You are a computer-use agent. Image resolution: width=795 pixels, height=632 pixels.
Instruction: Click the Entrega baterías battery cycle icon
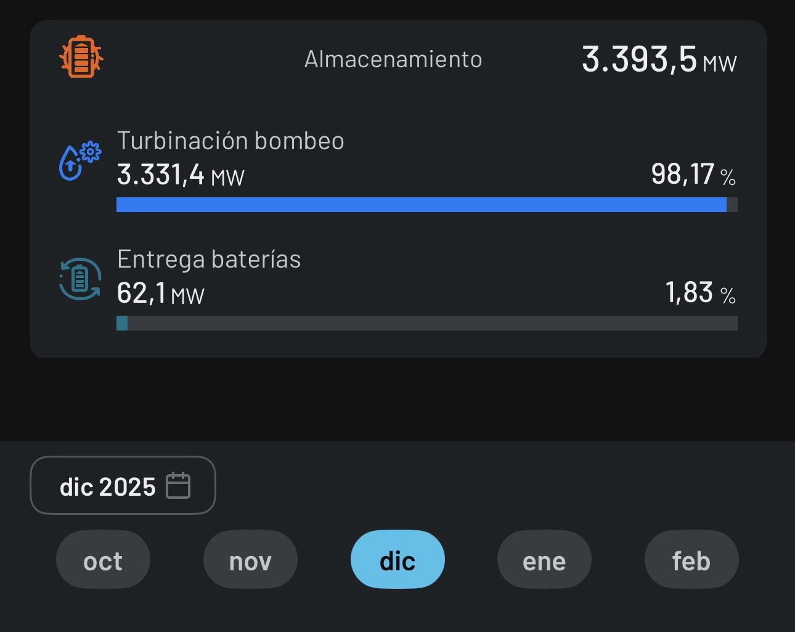pos(80,279)
